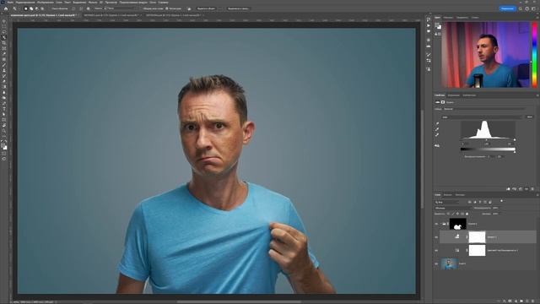Screen dimensions: 540x304
Task: Select the Rectangular Marquee tool
Action: pyautogui.click(x=4, y=26)
